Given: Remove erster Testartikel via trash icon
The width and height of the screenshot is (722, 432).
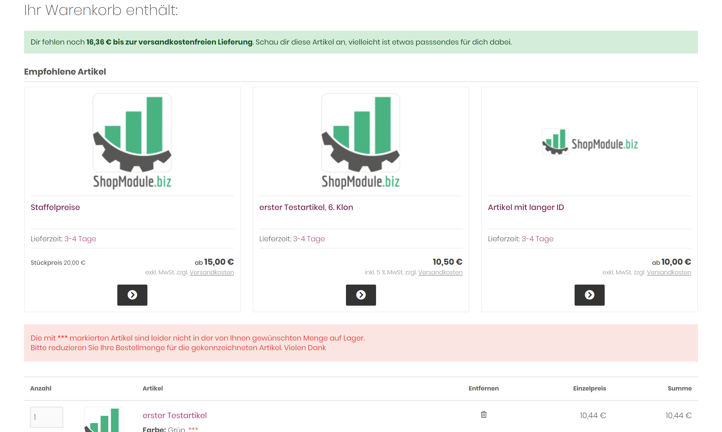Looking at the screenshot, I should [x=483, y=415].
